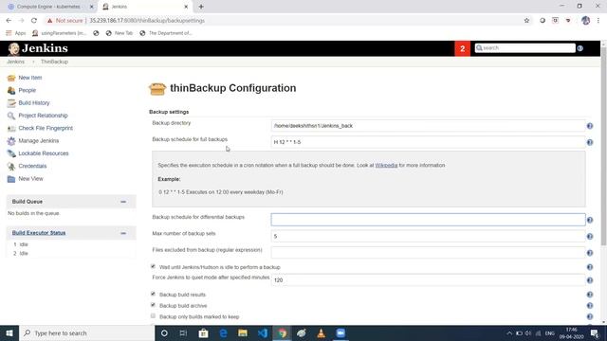Open Visual Studio Code from taskbar
Image resolution: width=607 pixels, height=341 pixels.
[263, 333]
